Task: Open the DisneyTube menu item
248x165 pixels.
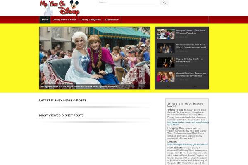Action: click(x=112, y=19)
